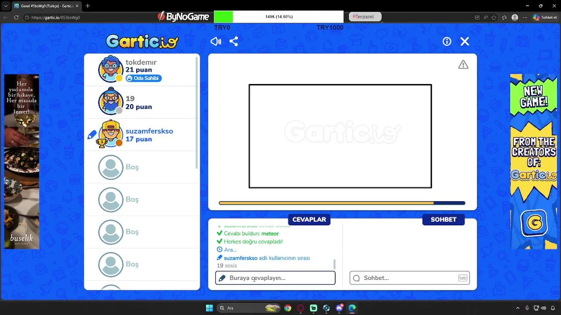Click the player list scrollbar
This screenshot has width=561, height=315.
(198, 114)
